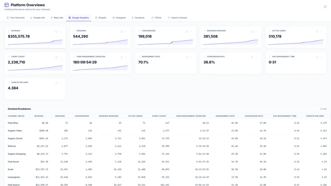Click the $355,575.78 revenue total

(19, 36)
